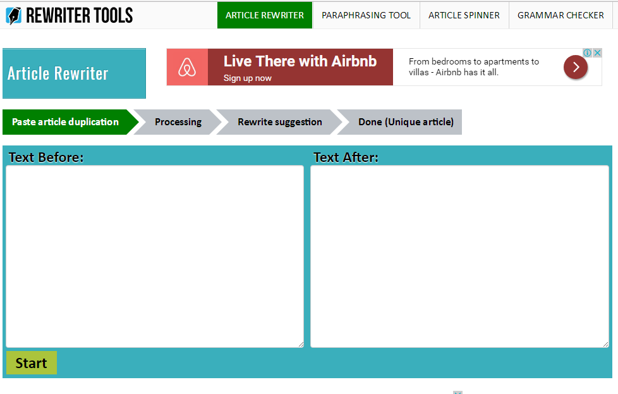Click the Text After label

[x=346, y=157]
